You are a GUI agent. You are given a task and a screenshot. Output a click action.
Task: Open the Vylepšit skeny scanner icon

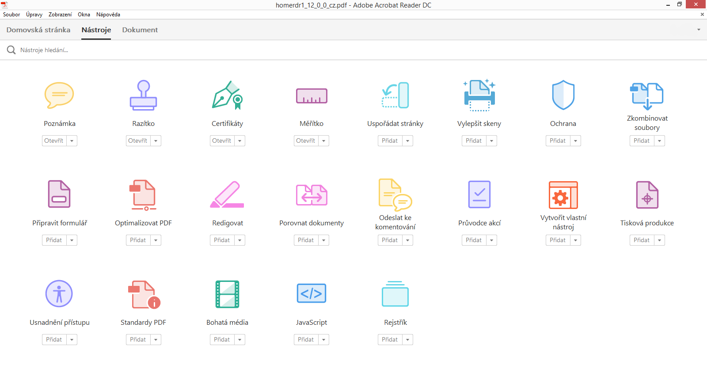coord(479,95)
